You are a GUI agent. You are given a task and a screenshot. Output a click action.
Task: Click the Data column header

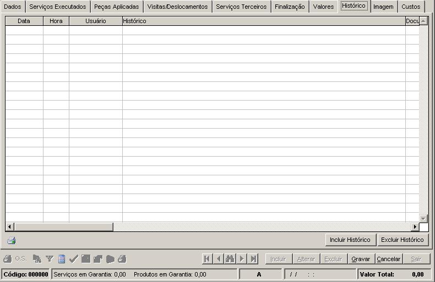[x=24, y=21]
